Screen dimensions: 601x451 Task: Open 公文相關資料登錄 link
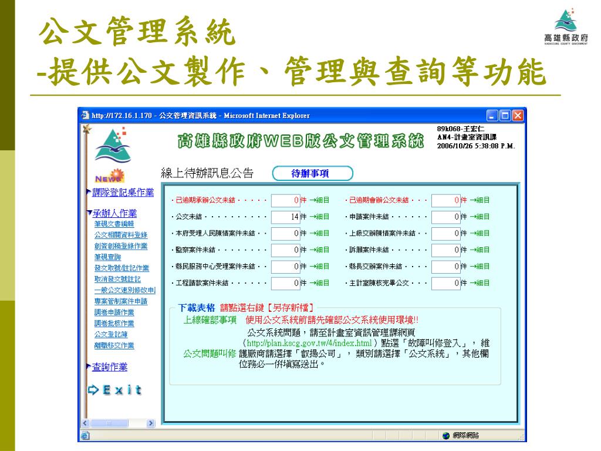(121, 235)
